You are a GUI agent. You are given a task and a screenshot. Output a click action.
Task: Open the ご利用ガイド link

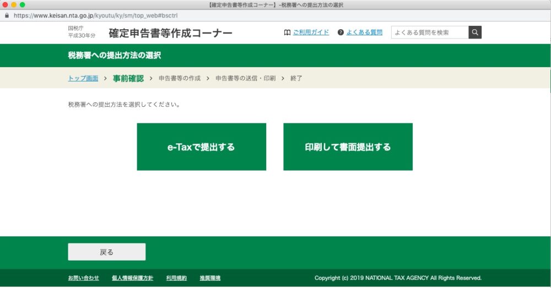tap(311, 32)
